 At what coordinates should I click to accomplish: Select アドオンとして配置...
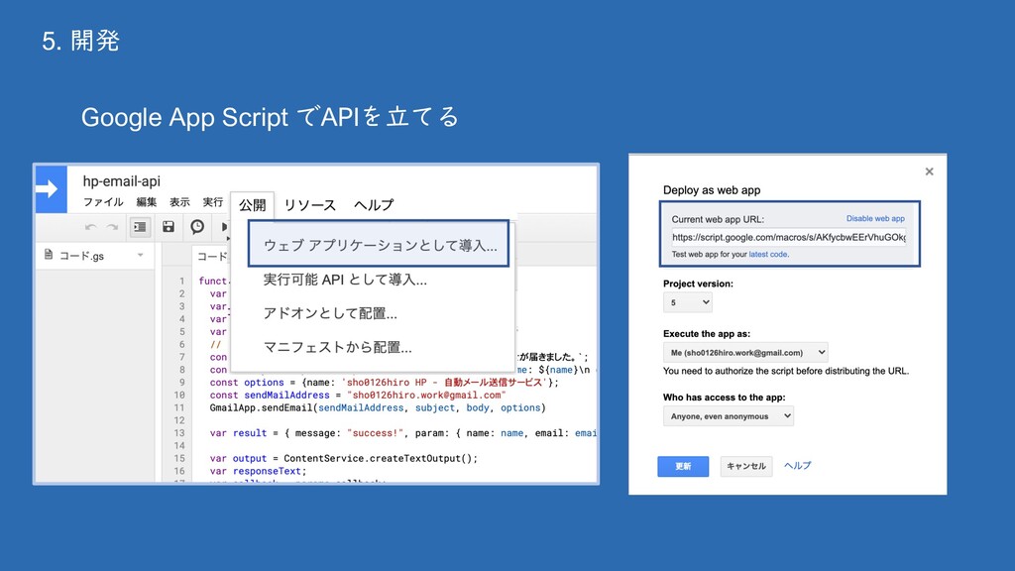330,313
